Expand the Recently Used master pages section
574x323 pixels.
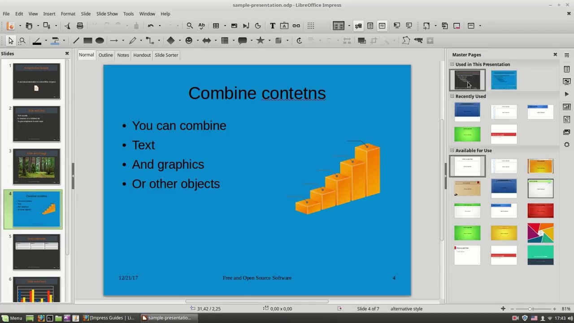(x=452, y=96)
